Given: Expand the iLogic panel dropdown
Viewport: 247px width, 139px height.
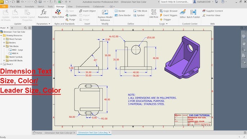Looking at the screenshot, I should [x=167, y=24].
